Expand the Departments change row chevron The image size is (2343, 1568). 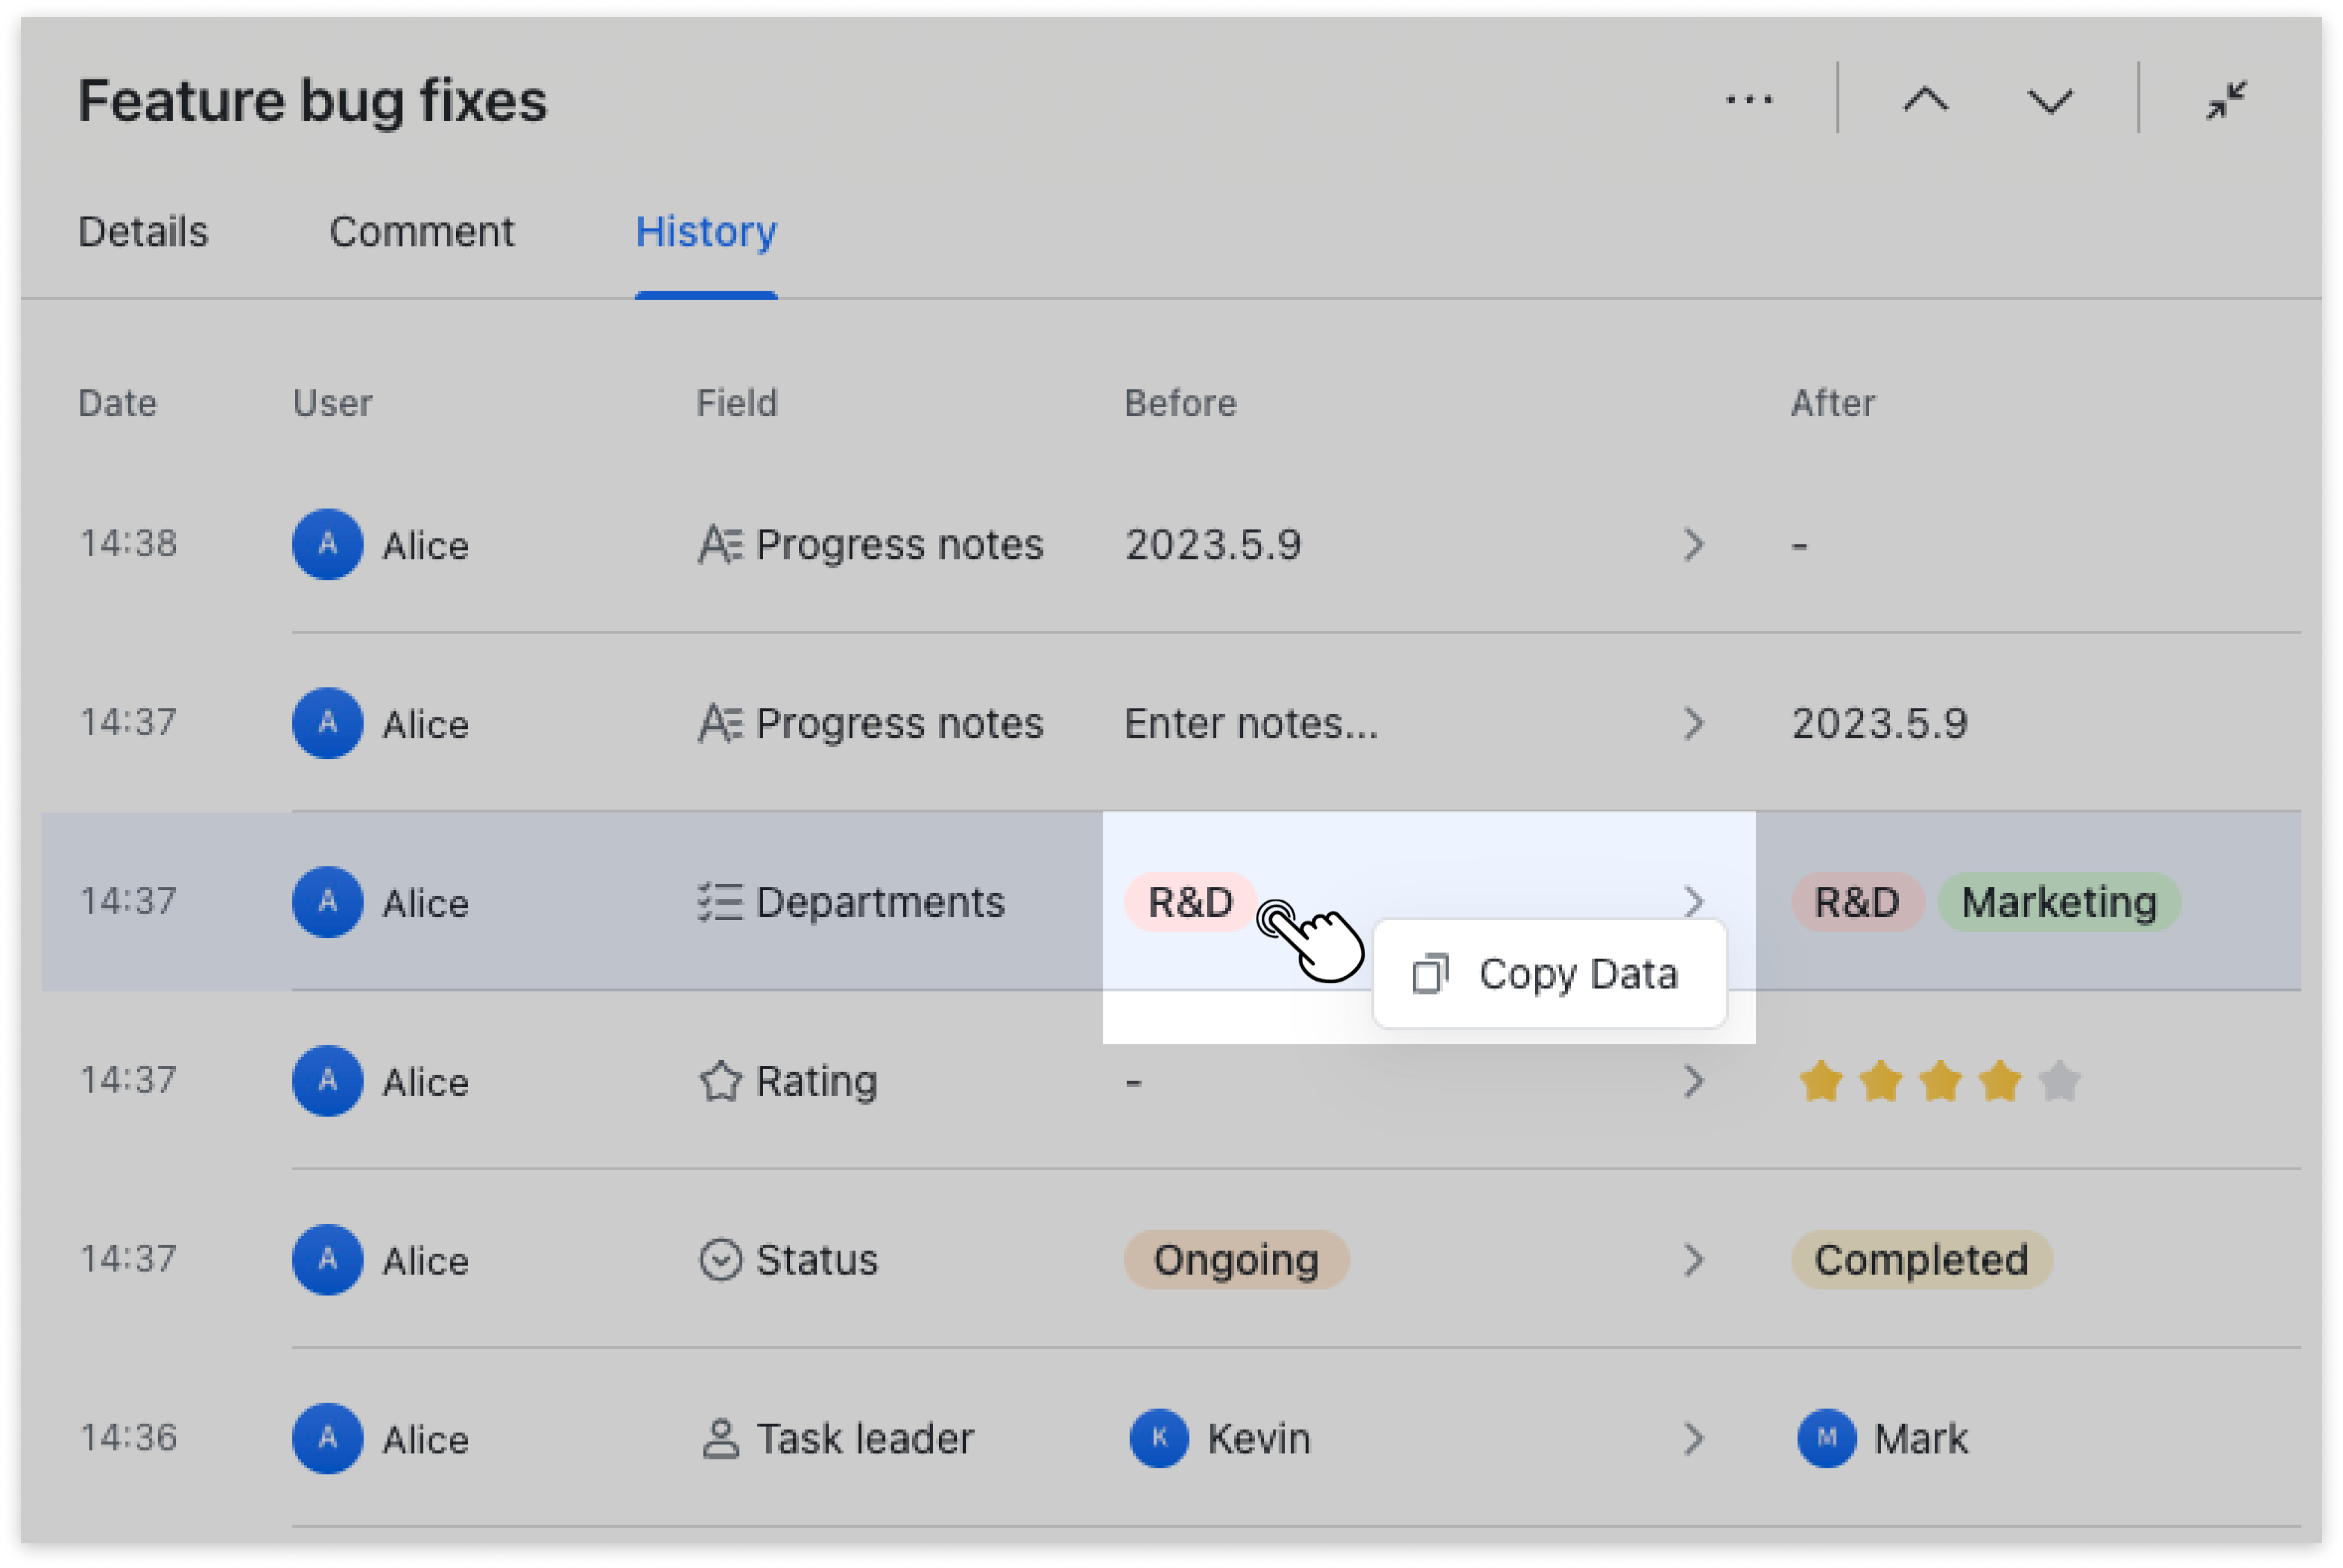pos(1694,901)
